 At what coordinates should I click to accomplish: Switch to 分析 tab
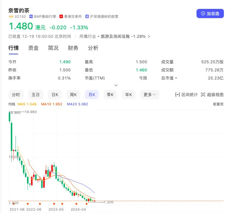[x=93, y=48]
